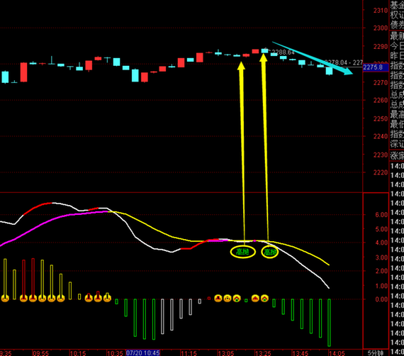Select the right yellow upward arrow tip

pos(264,57)
